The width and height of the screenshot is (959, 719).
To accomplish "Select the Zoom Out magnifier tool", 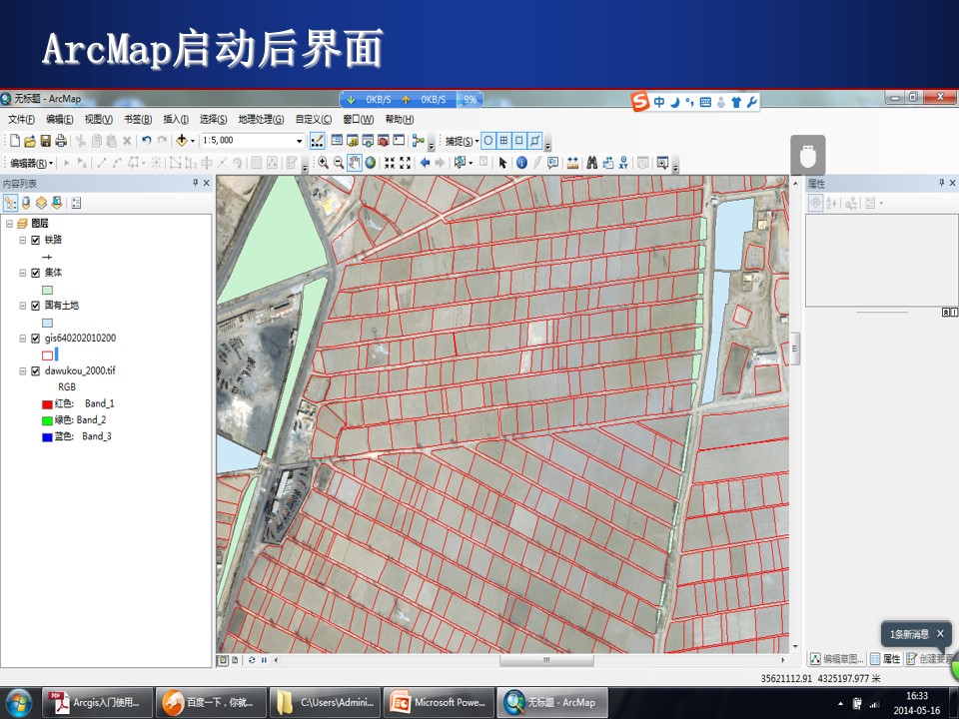I will (339, 163).
